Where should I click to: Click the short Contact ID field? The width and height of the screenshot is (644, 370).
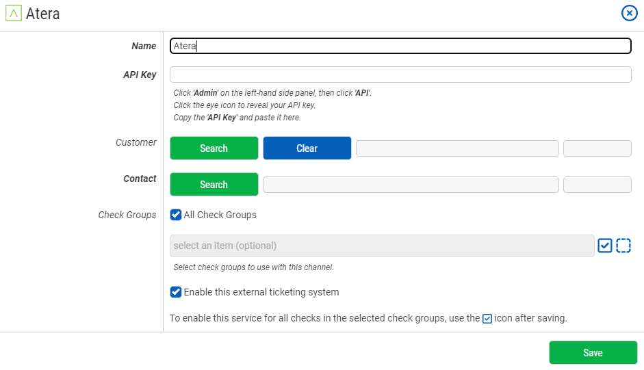pos(597,185)
